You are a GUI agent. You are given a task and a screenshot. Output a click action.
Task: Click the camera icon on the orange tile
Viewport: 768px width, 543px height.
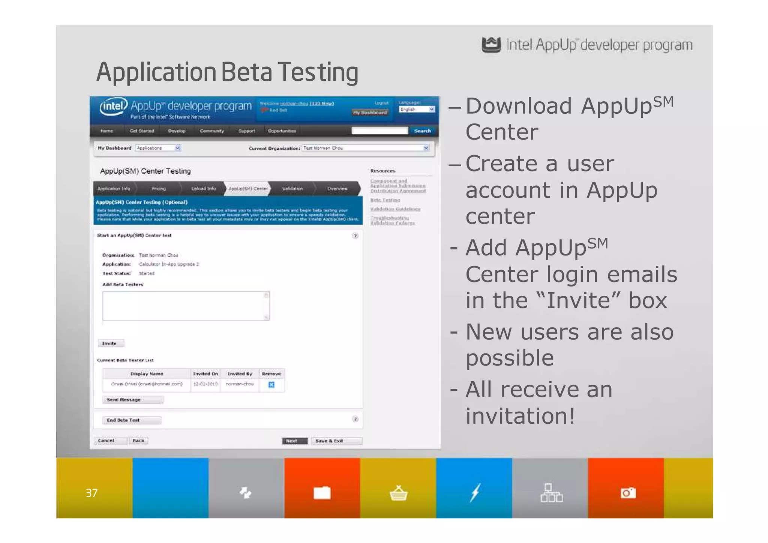pyautogui.click(x=628, y=493)
